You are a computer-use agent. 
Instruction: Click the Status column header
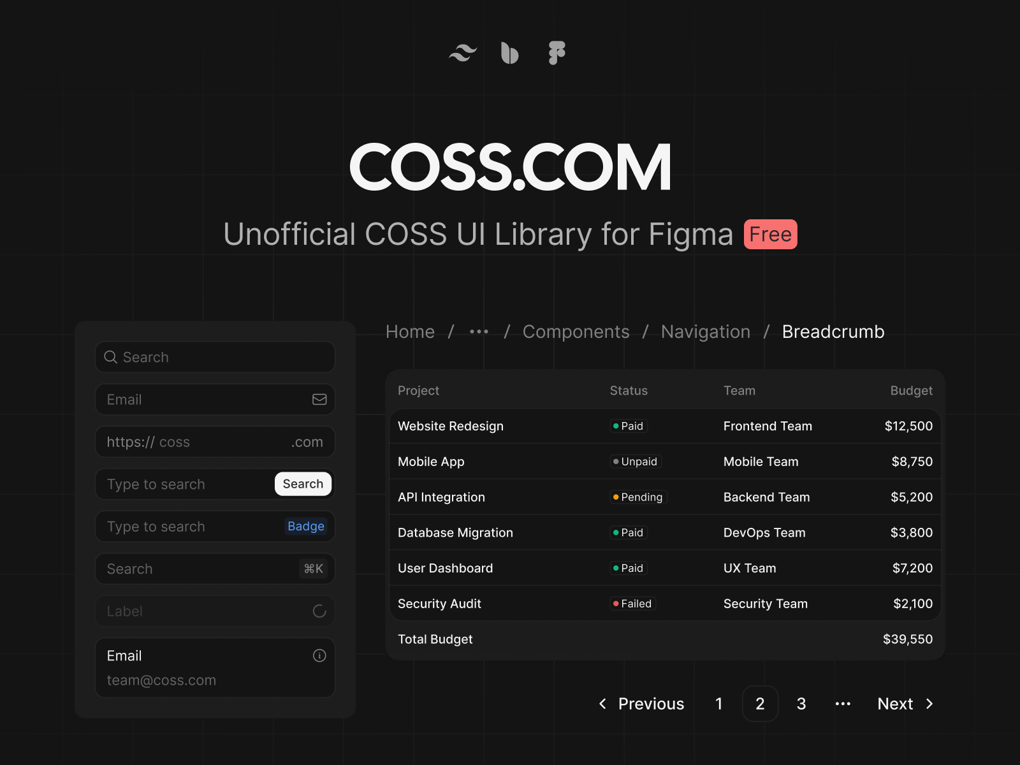click(x=629, y=390)
